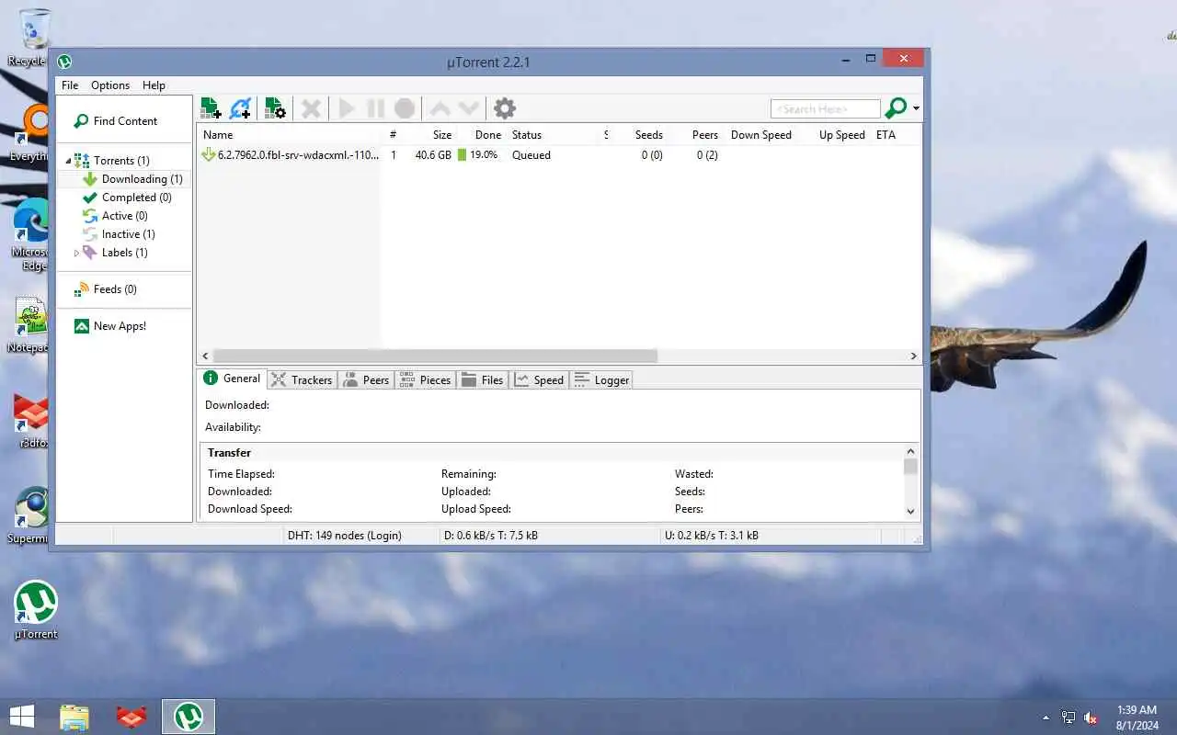The width and height of the screenshot is (1177, 735).
Task: Click the upload speed status bar entry
Action: coord(712,536)
